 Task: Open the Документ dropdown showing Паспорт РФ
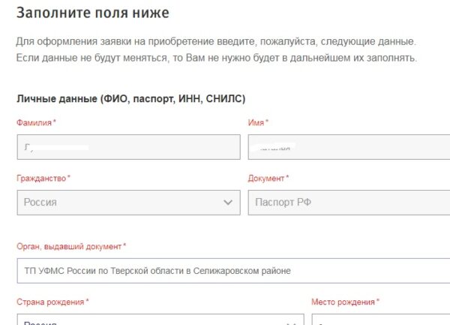point(349,202)
